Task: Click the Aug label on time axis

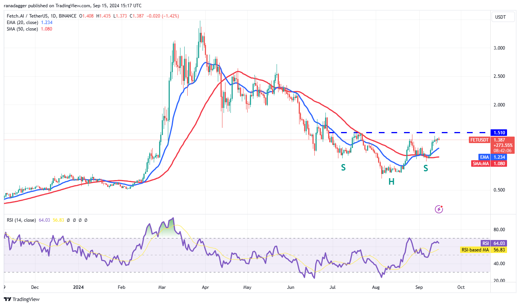Action: [376, 287]
